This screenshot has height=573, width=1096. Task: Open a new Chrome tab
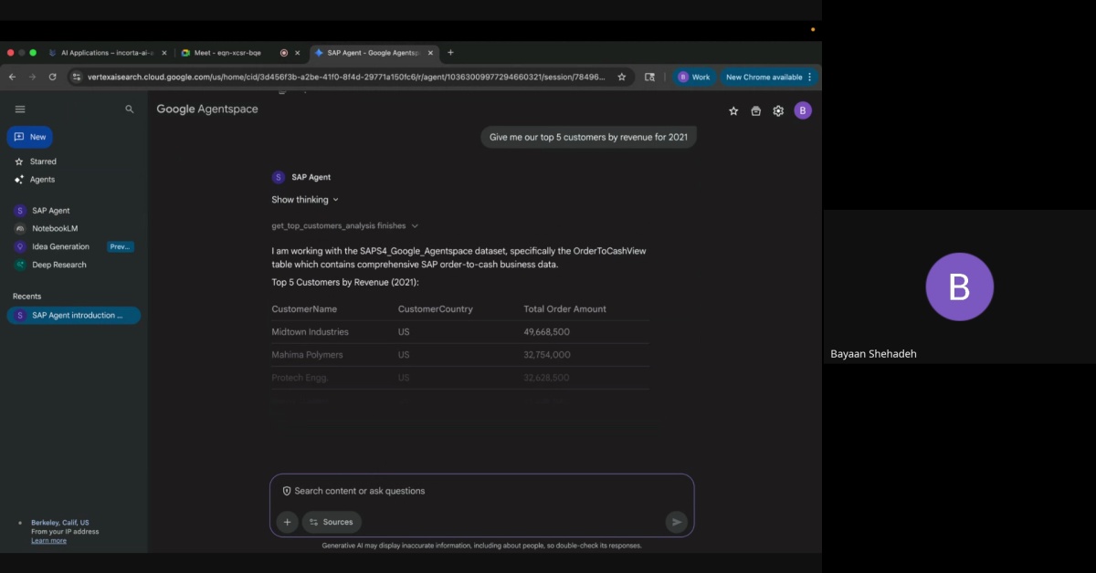tap(450, 53)
